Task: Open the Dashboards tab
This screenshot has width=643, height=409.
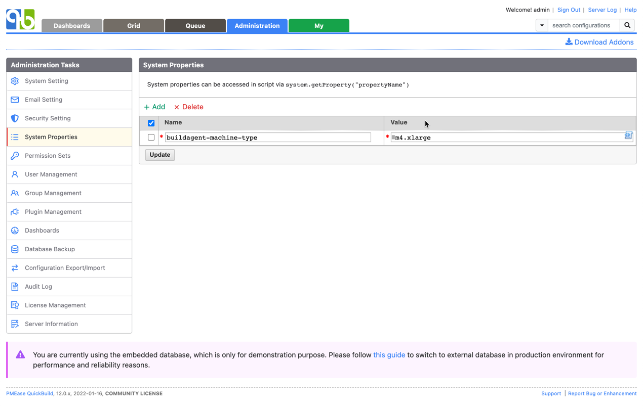Action: (72, 26)
